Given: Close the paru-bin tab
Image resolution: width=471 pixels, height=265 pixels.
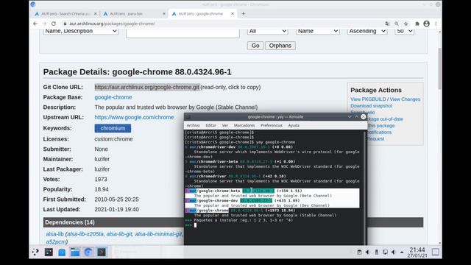Looking at the screenshot, I should (163, 14).
